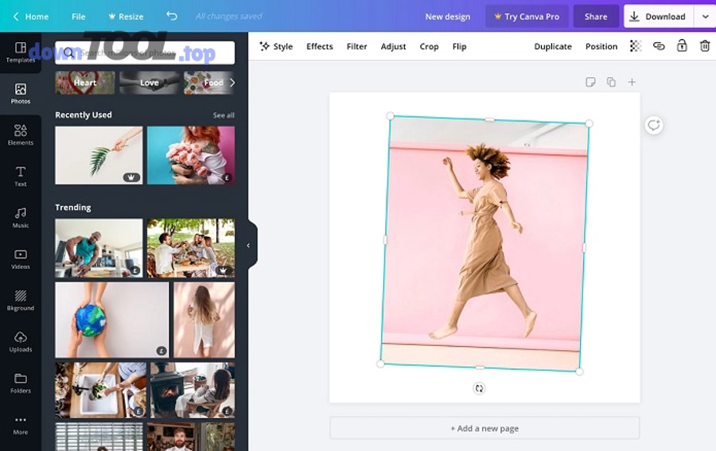Open the File menu
716x451 pixels.
[78, 17]
